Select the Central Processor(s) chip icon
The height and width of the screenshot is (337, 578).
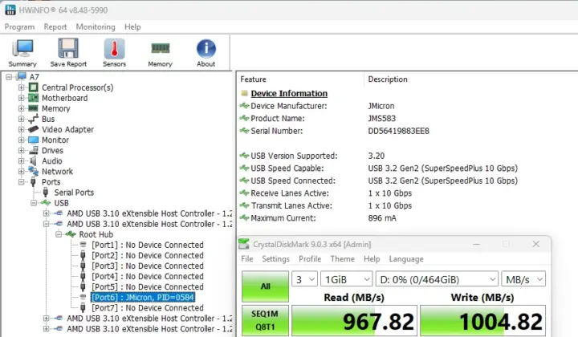(33, 87)
